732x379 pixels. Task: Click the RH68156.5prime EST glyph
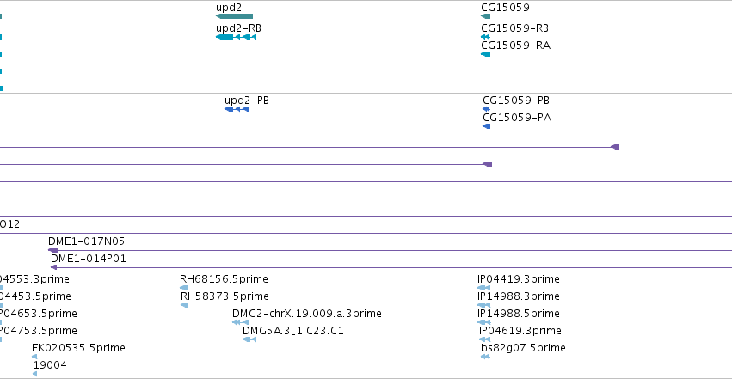coord(184,288)
